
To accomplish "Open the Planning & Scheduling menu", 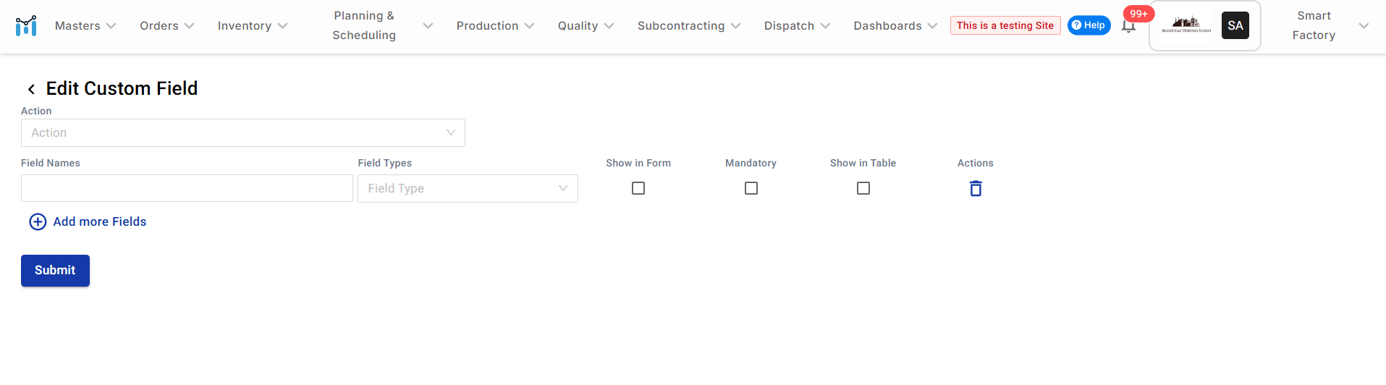I will click(x=382, y=25).
